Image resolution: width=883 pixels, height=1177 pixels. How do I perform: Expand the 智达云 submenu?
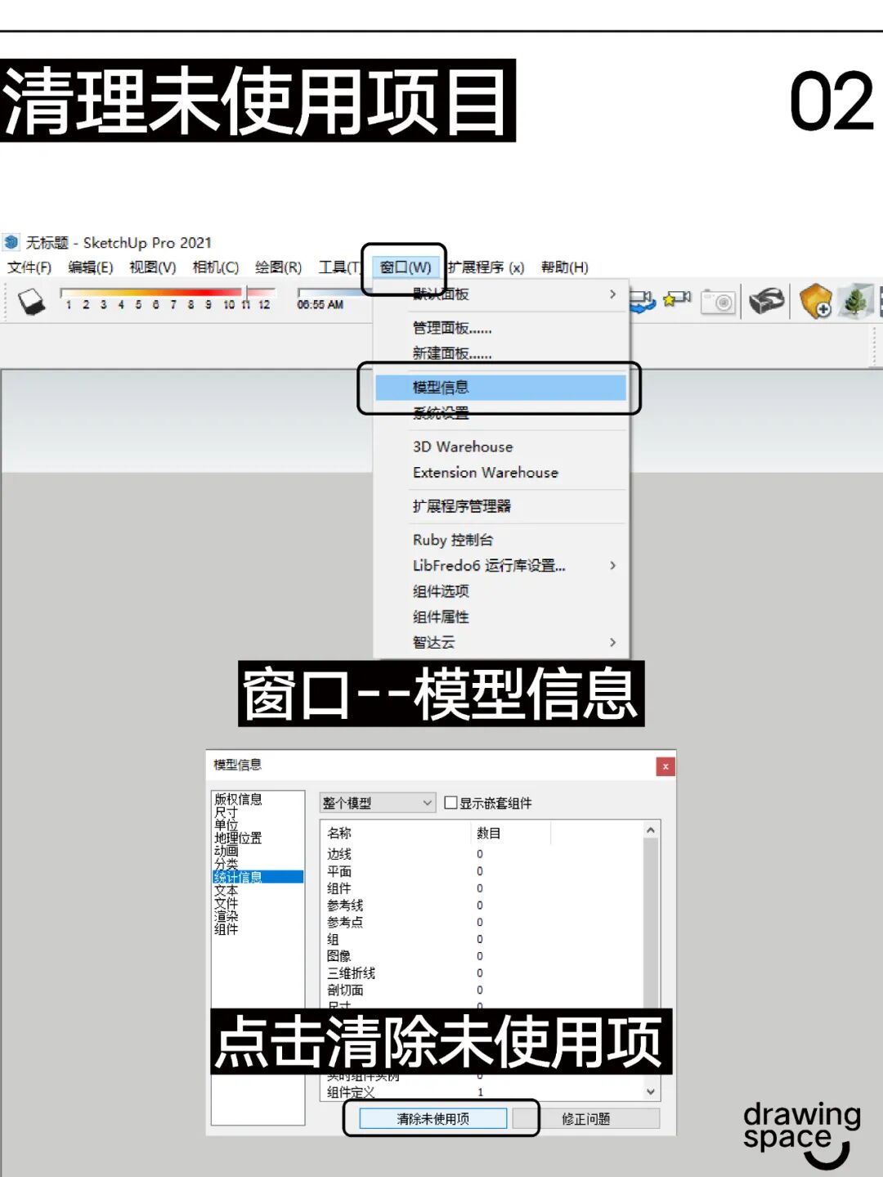point(612,642)
